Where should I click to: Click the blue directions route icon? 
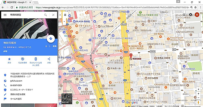click(x=51, y=39)
